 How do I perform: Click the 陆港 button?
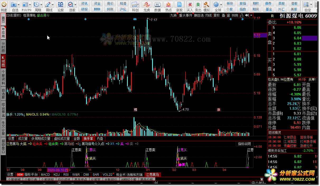[x=123, y=3]
